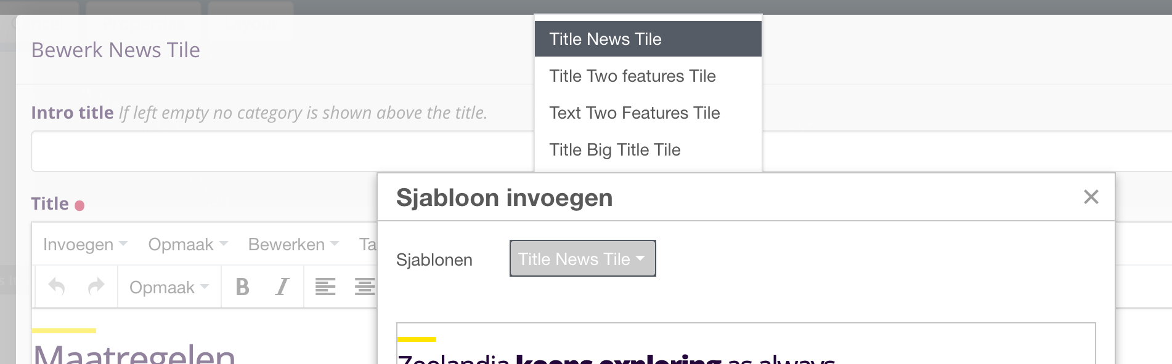This screenshot has width=1172, height=364.
Task: Align the text to the left
Action: (325, 286)
